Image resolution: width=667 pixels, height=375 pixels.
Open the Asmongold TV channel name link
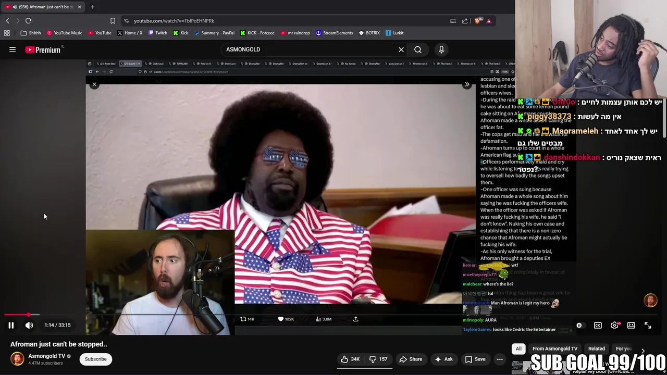coord(47,356)
